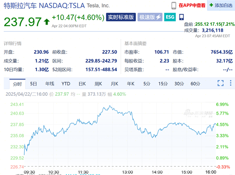Screen dimensions: 235x175
Task: Click the 52-week range 157.51-488.54
Action: [x=101, y=69]
